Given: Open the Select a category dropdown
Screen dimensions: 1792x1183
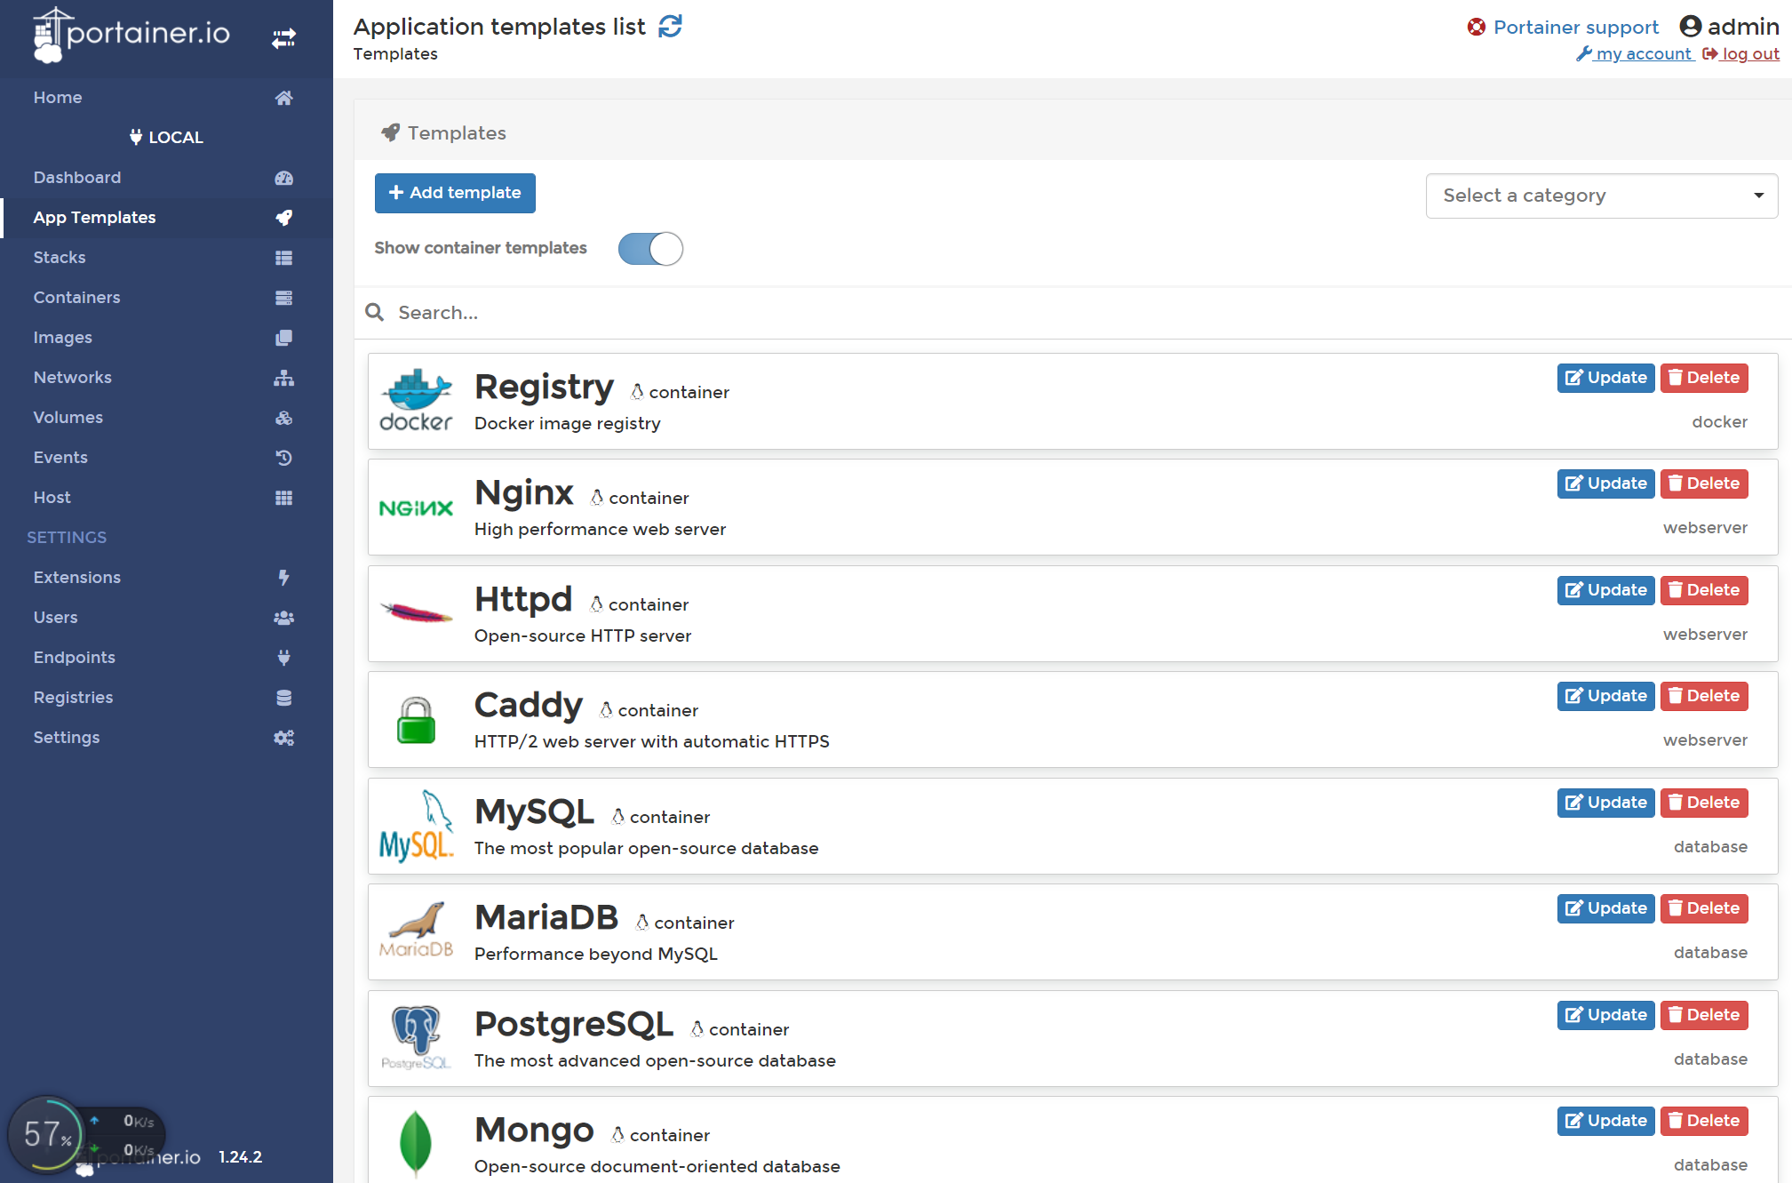Looking at the screenshot, I should pyautogui.click(x=1601, y=196).
